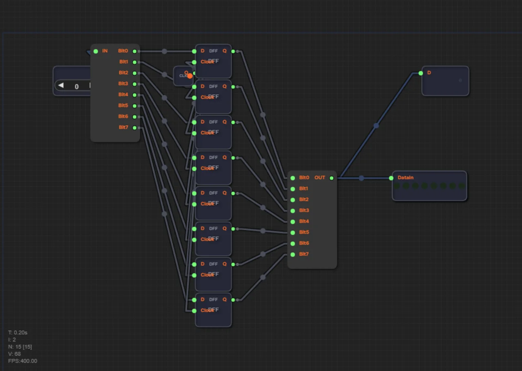
Task: Select the Q pin of the fifth DFF from top
Action: coord(233,193)
